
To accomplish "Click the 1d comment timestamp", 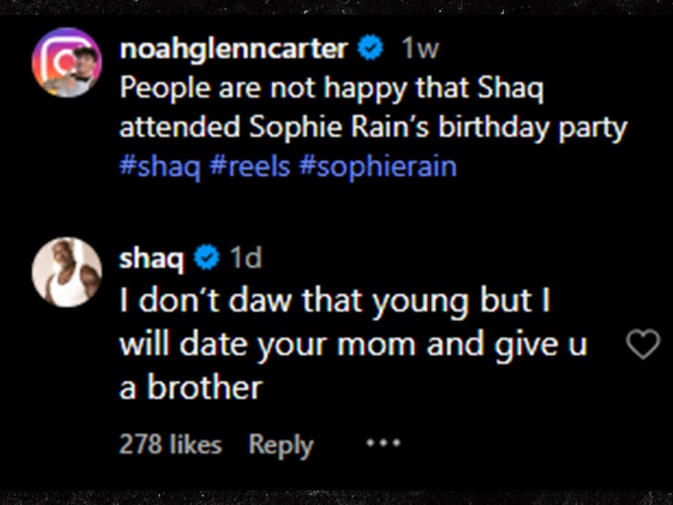I will (245, 260).
